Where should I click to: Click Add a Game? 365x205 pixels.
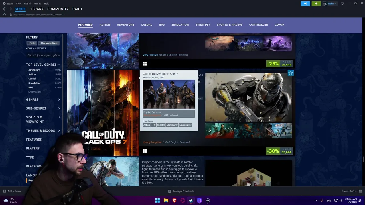[12, 191]
